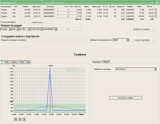
Task: Close the Портфель 2 panel
Action: click(x=157, y=3)
